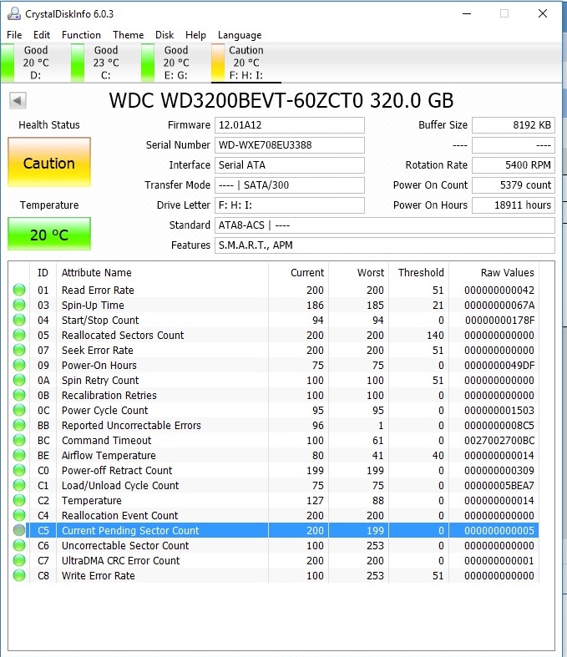The height and width of the screenshot is (657, 567).
Task: Select 'Reported Uncorrectable Errors' attribute name
Action: click(131, 425)
